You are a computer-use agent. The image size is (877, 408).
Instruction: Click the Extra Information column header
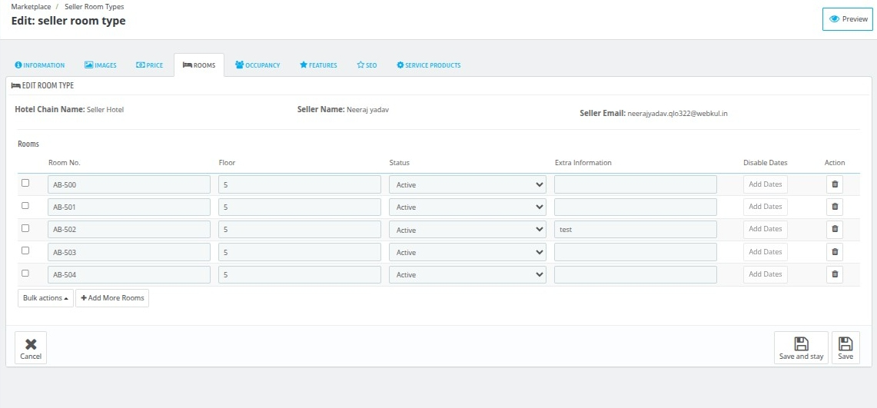(583, 163)
